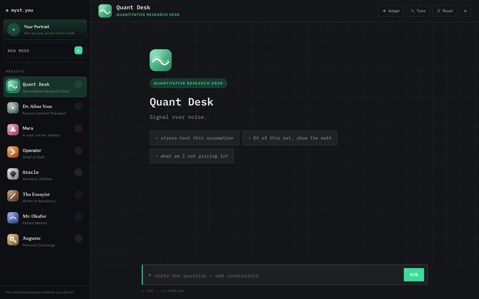Click the circular dot beside Mara preset
479x299 pixels.
click(78, 129)
